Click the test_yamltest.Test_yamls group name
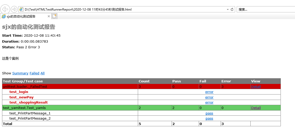The image size is (295, 133). coord(24,108)
